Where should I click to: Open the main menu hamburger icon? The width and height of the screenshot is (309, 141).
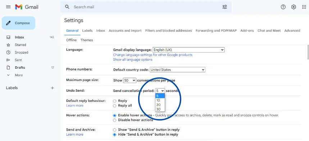[x=8, y=7]
